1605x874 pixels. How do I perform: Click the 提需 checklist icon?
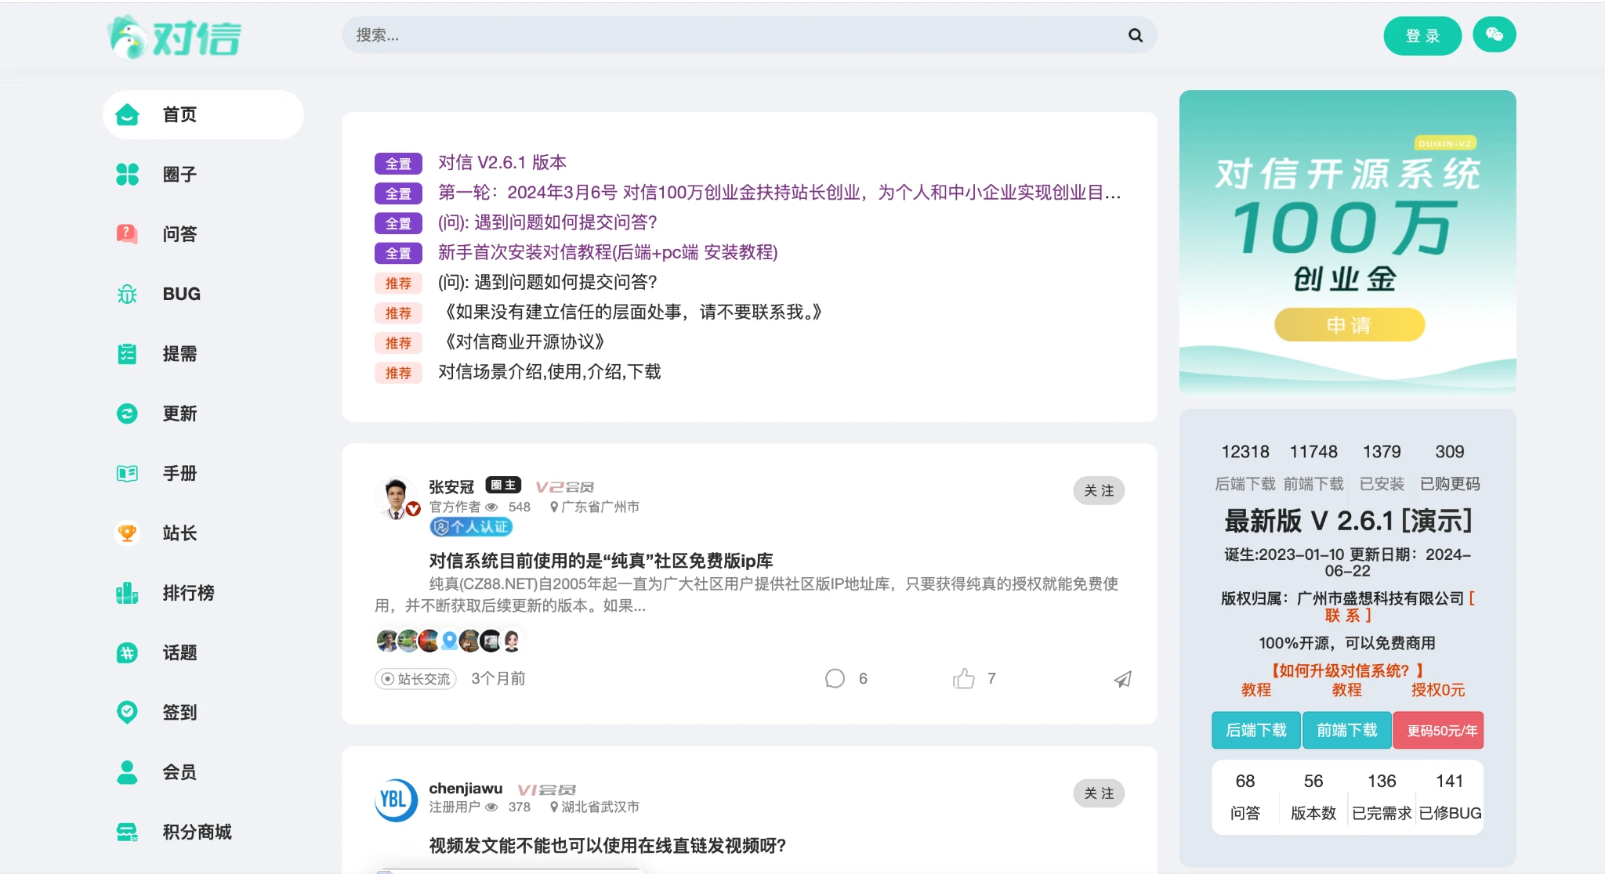click(127, 353)
